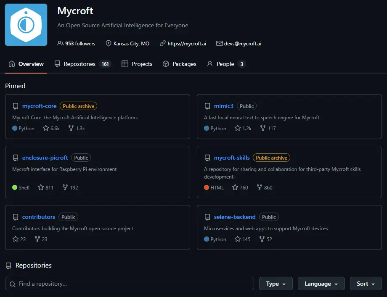Image resolution: width=387 pixels, height=297 pixels.
Task: View contributors repository stars 23
Action: [x=19, y=239]
